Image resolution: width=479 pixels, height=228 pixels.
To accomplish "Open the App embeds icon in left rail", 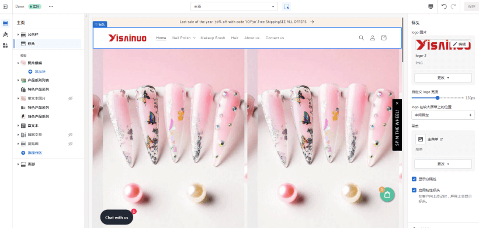I will coord(5,45).
